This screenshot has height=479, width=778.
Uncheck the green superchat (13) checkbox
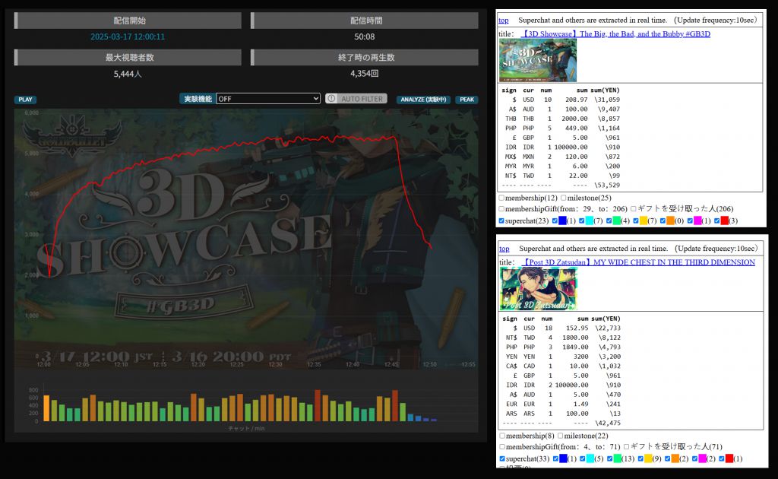tap(610, 458)
